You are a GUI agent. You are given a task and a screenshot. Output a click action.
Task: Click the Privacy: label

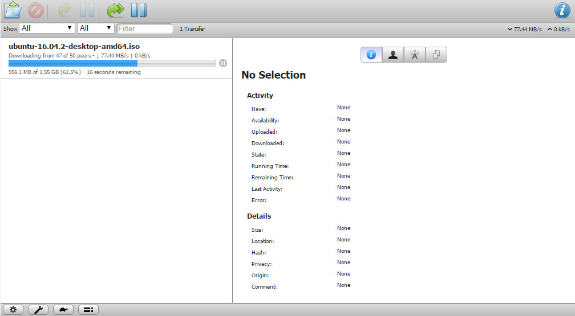pyautogui.click(x=261, y=264)
